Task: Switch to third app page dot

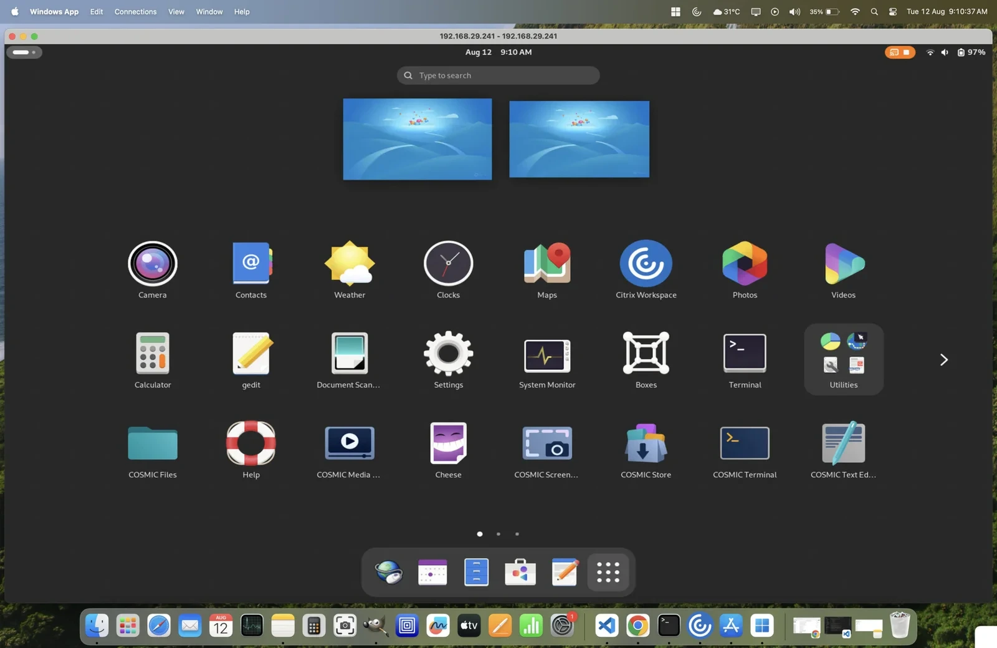Action: [x=517, y=534]
